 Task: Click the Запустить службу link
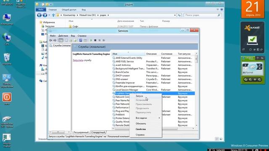[x=82, y=60]
